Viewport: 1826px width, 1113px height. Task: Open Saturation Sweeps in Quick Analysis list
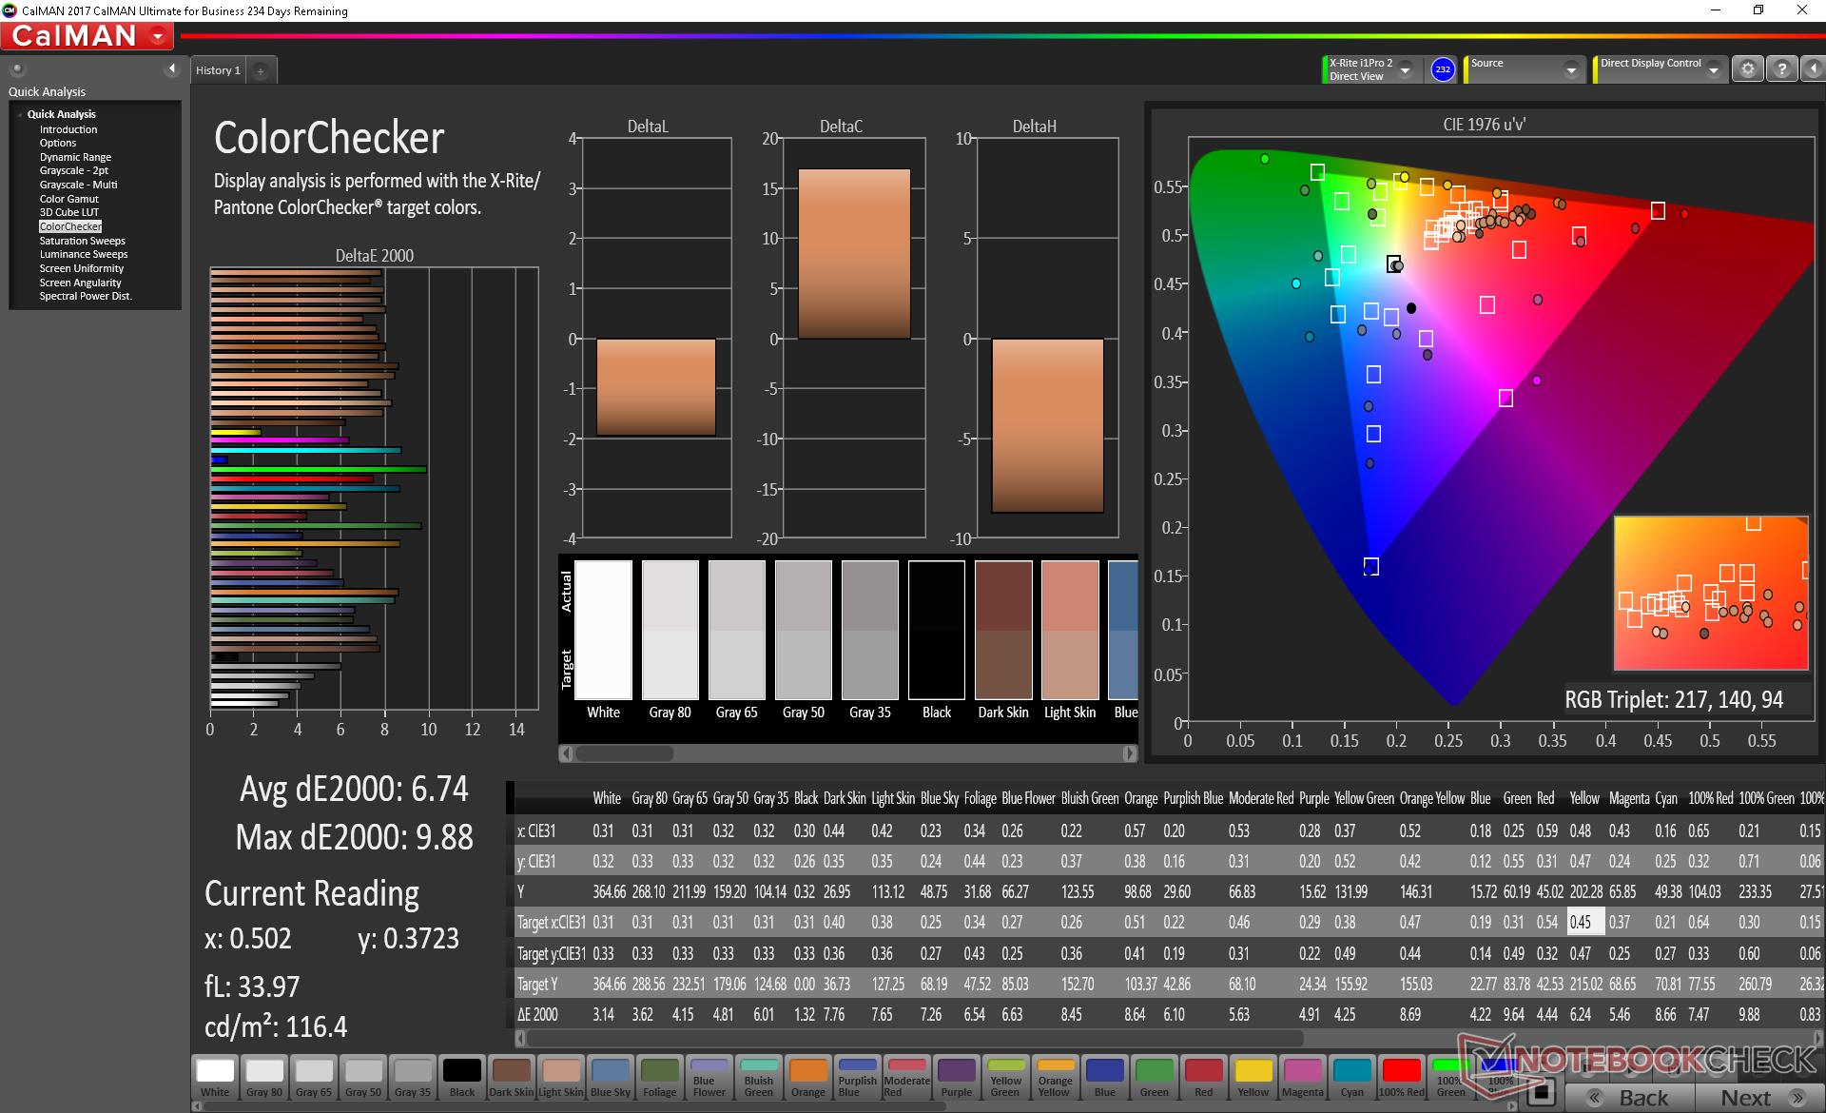[82, 241]
